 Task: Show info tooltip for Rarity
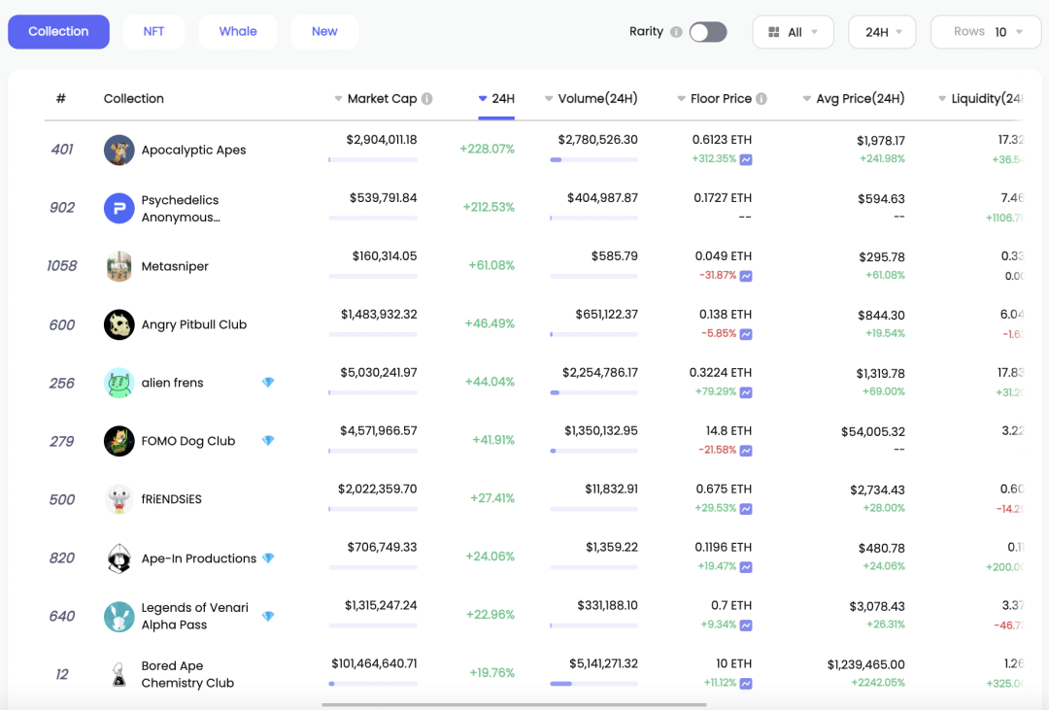tap(676, 32)
